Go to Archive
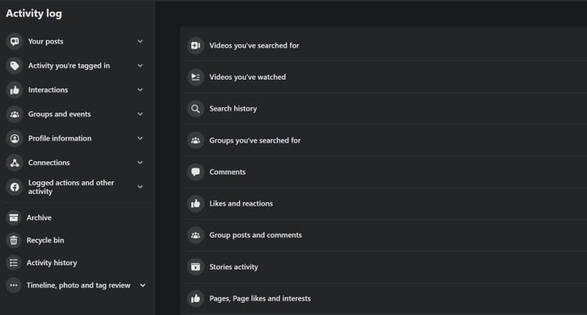This screenshot has height=315, width=587. 76,218
